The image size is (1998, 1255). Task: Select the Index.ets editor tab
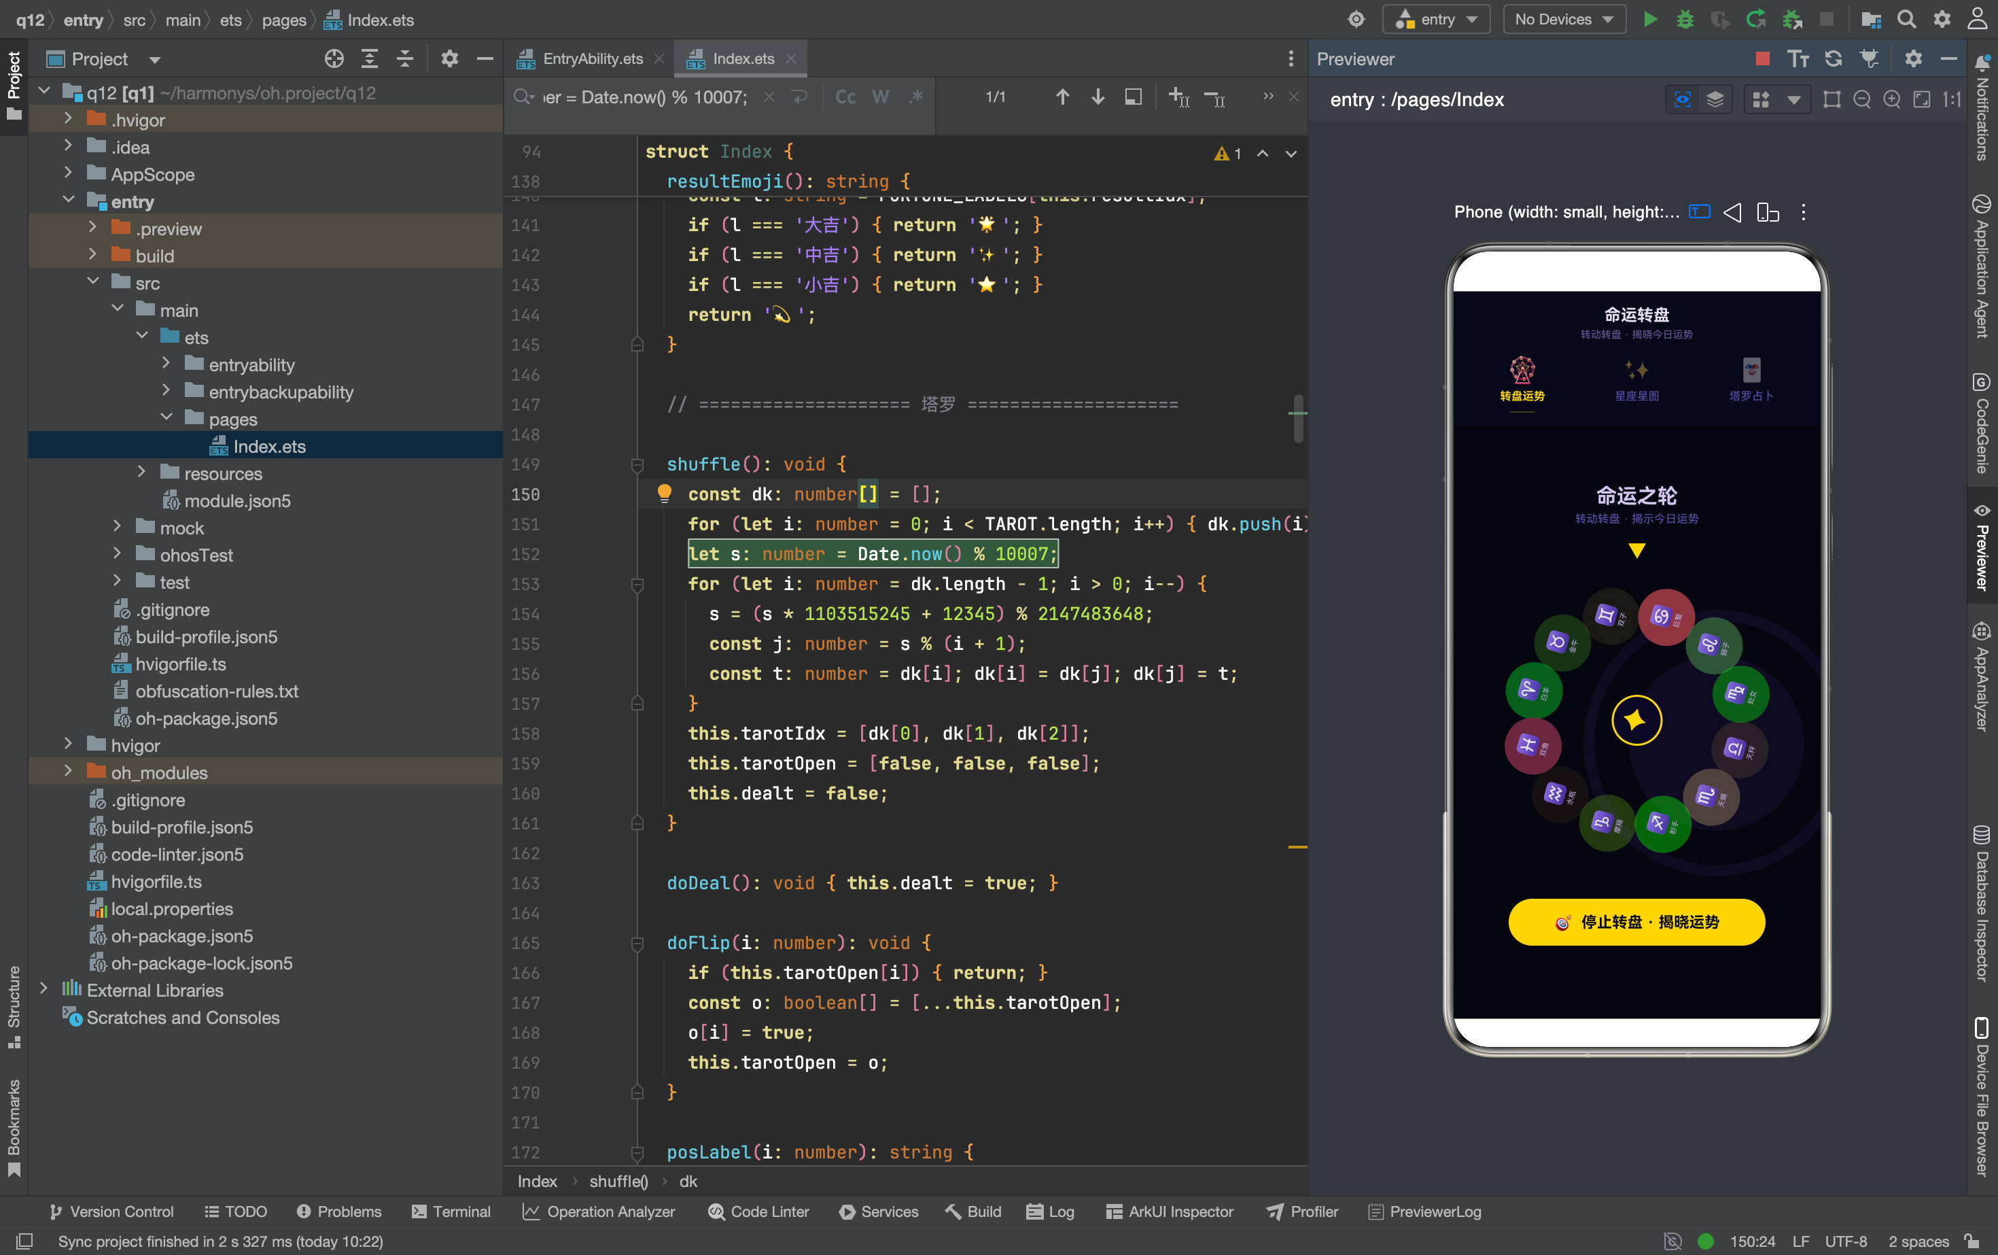742,59
